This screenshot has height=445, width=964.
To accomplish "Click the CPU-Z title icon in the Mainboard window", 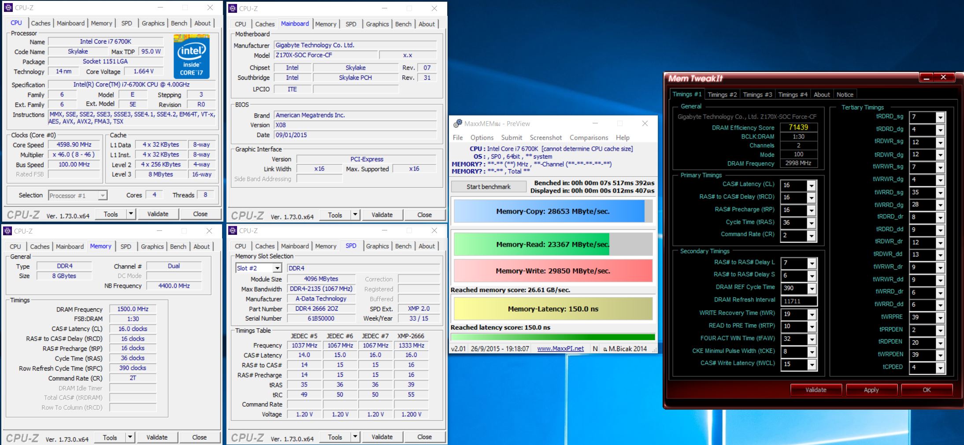I will pos(233,8).
